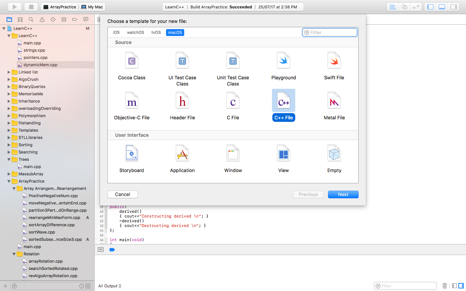The width and height of the screenshot is (466, 291).
Task: Switch to the Assistant editor
Action: click(x=404, y=7)
